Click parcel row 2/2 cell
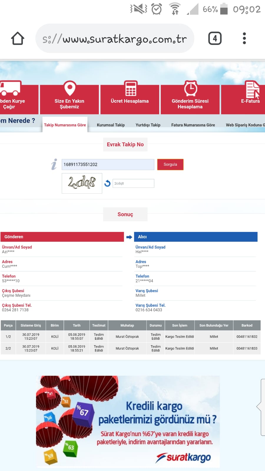Screen dimensions: 265x471 point(8,348)
